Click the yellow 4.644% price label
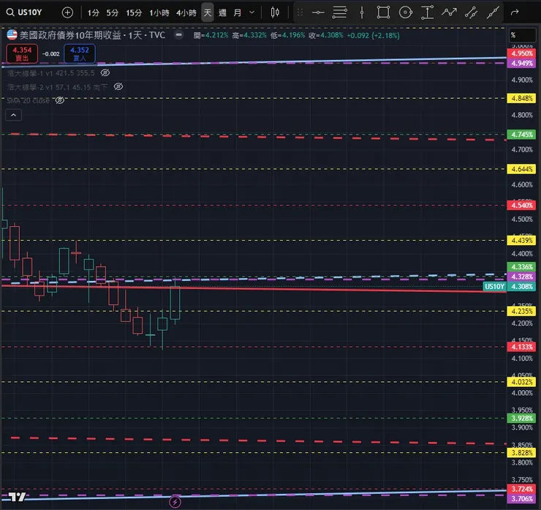The width and height of the screenshot is (541, 510). (x=521, y=169)
